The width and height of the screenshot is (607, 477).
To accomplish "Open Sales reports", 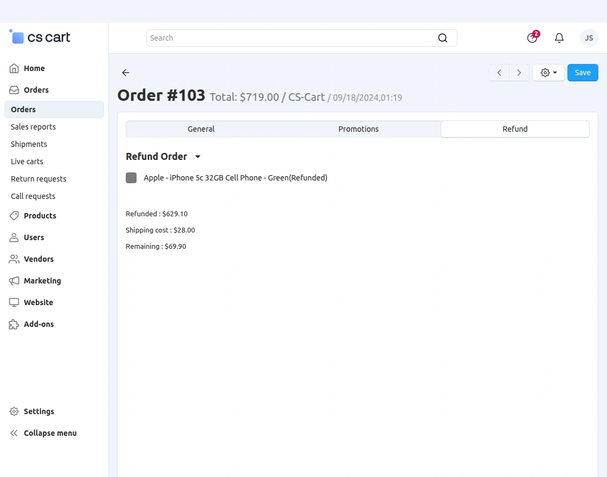I will pos(33,127).
